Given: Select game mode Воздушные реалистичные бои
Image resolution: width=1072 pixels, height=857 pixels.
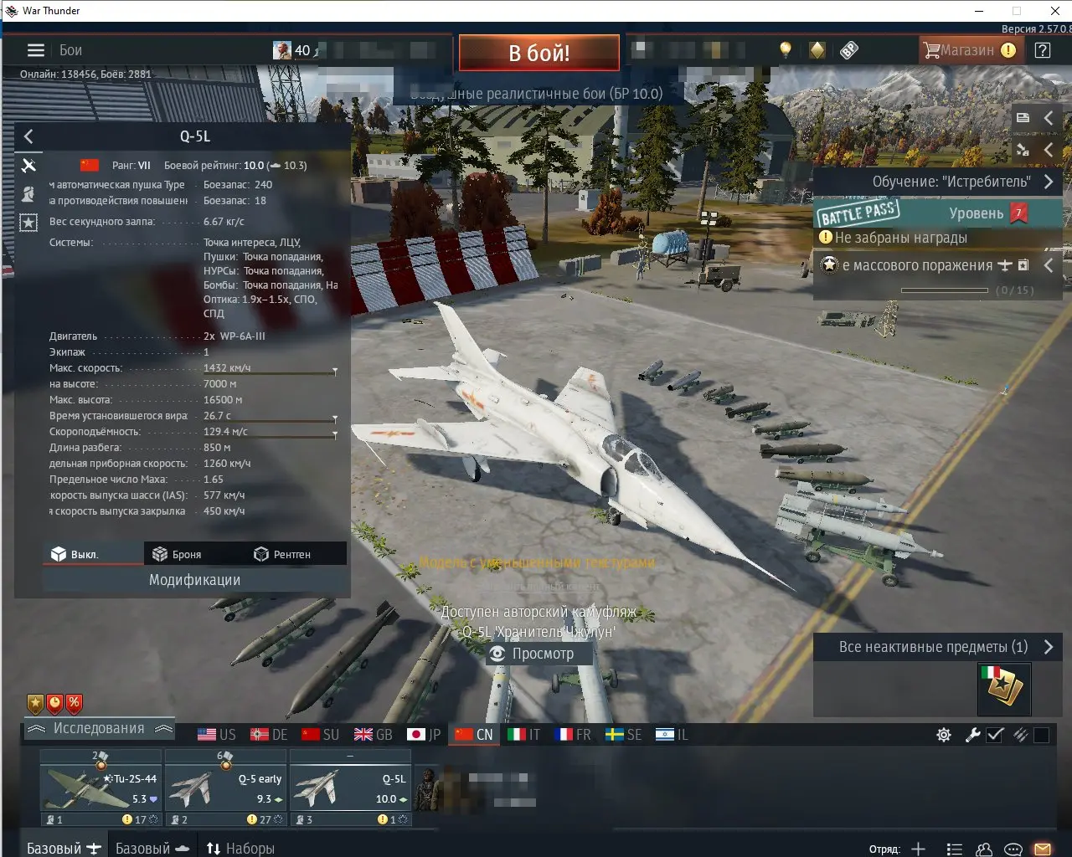Looking at the screenshot, I should click(x=537, y=93).
